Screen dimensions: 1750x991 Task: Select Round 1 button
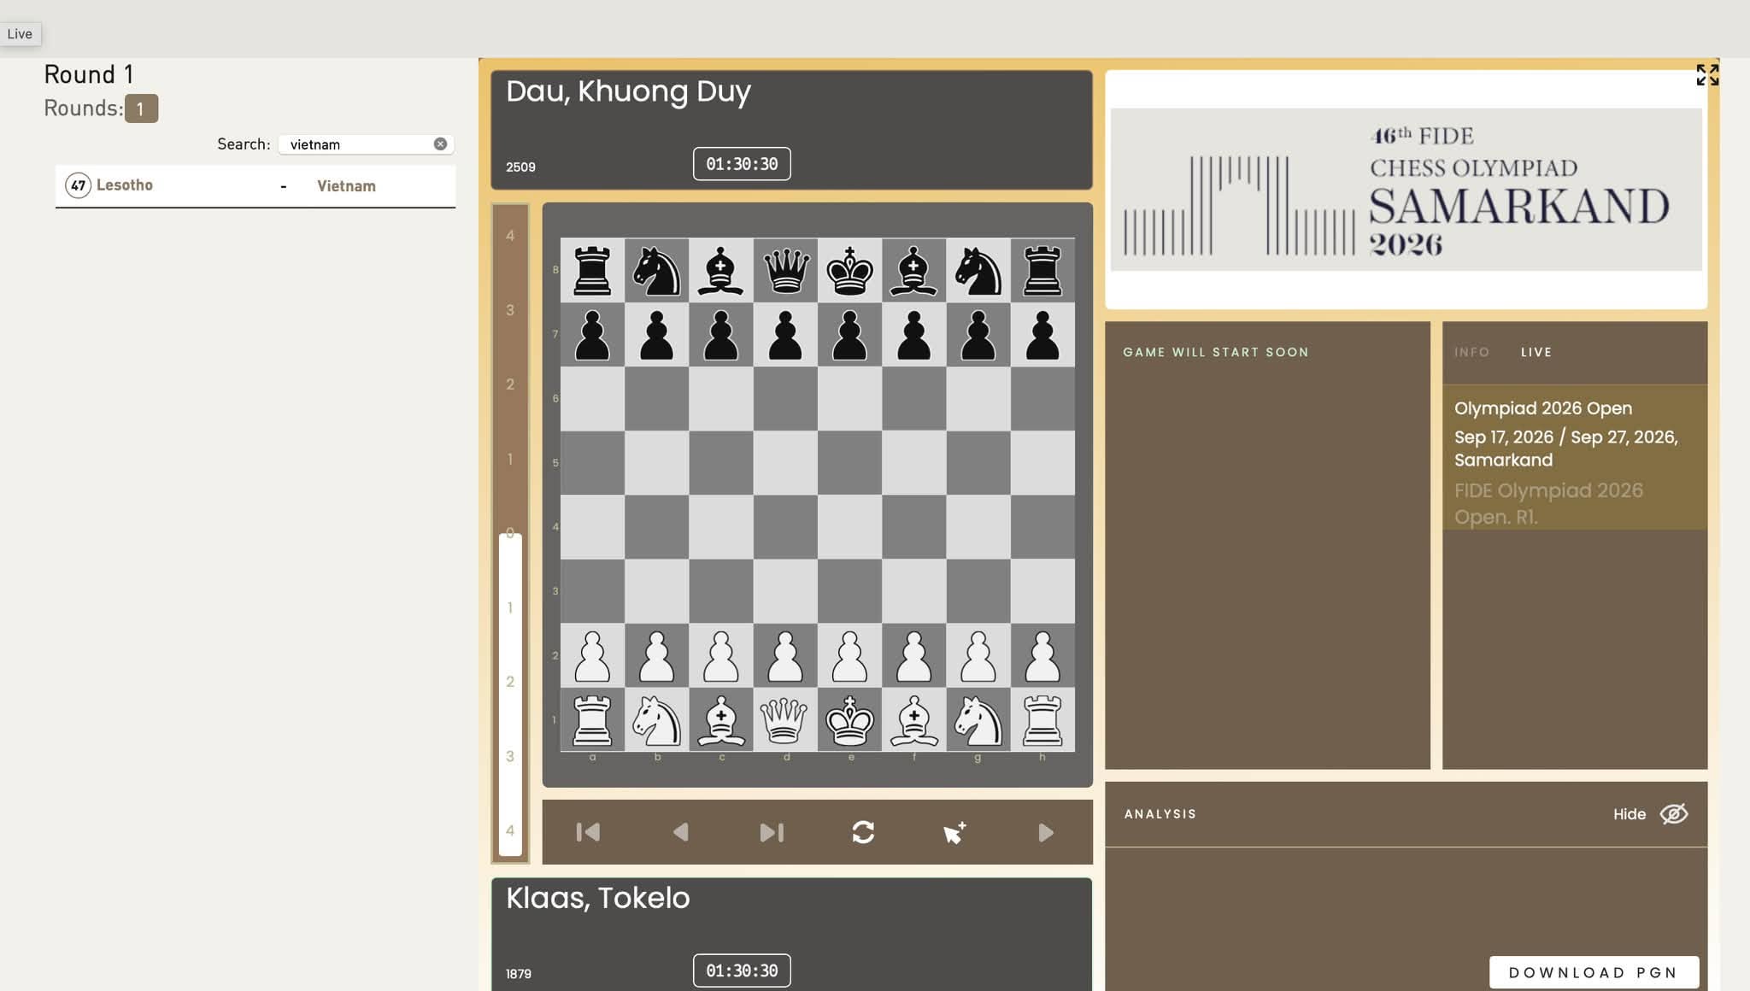pos(141,108)
